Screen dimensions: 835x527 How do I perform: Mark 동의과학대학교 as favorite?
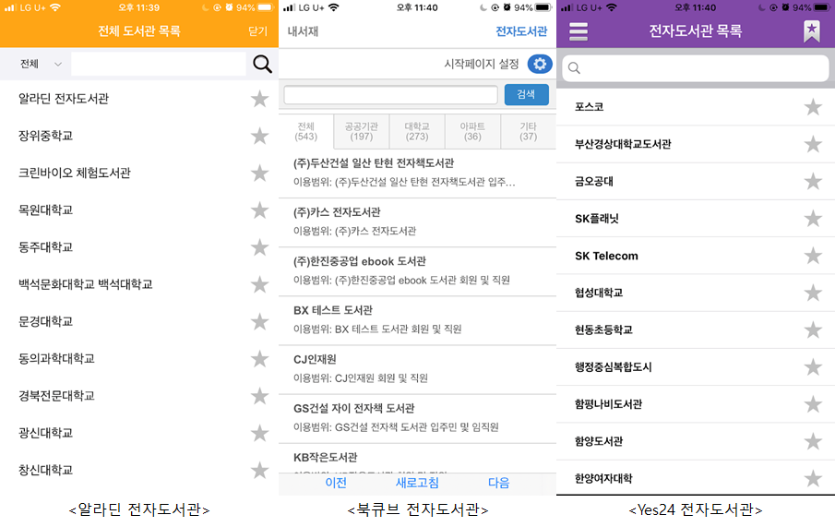[260, 359]
